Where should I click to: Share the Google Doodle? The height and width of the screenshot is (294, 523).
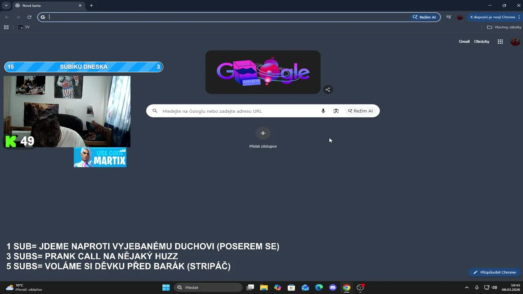[x=328, y=90]
